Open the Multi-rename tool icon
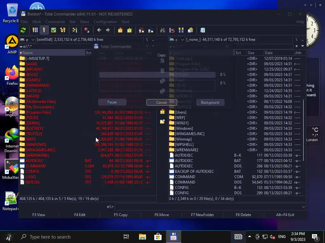325x243 pixels. pos(172,30)
